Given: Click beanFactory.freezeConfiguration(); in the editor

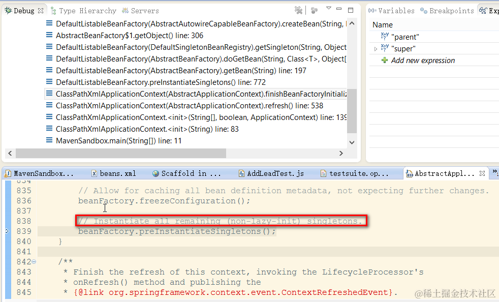Looking at the screenshot, I should tap(164, 201).
